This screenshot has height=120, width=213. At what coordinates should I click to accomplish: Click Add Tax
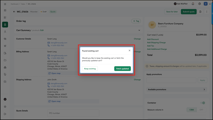(150, 46)
